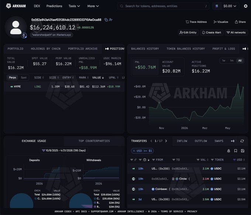Sort positions by VALUE column
251x215 pixels.
coord(98,77)
